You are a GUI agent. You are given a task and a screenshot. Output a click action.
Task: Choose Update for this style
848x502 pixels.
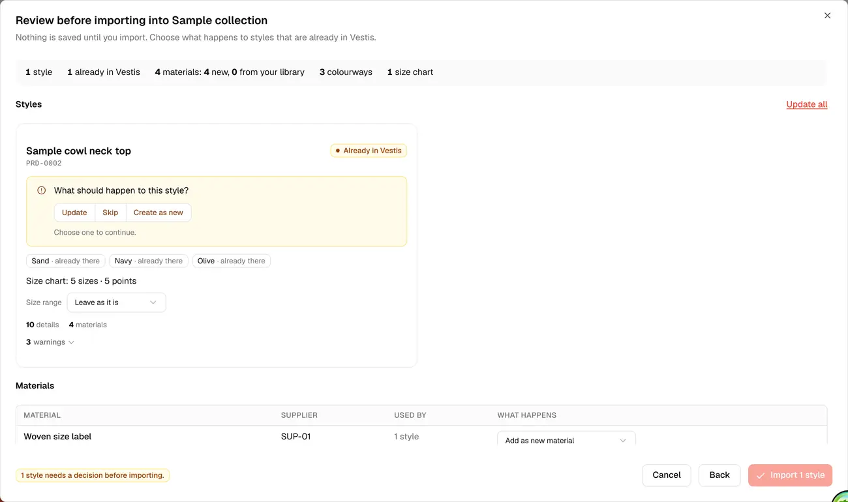pyautogui.click(x=74, y=213)
